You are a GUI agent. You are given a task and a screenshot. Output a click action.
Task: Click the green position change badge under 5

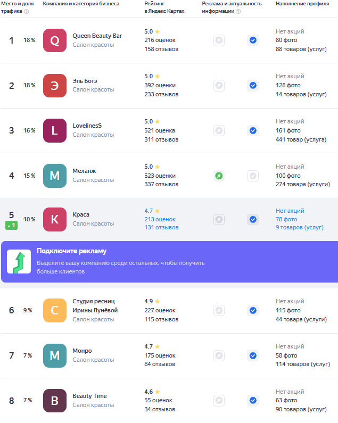point(12,225)
